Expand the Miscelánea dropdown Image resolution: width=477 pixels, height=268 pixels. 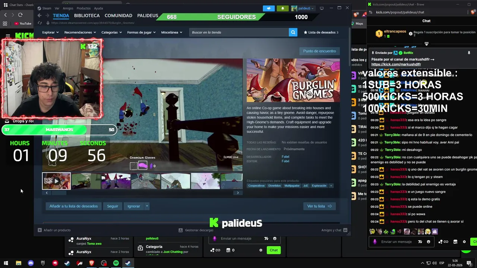pyautogui.click(x=172, y=32)
